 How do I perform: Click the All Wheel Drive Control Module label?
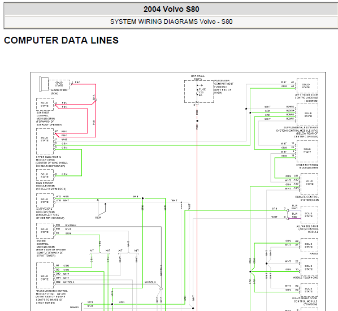point(307,229)
